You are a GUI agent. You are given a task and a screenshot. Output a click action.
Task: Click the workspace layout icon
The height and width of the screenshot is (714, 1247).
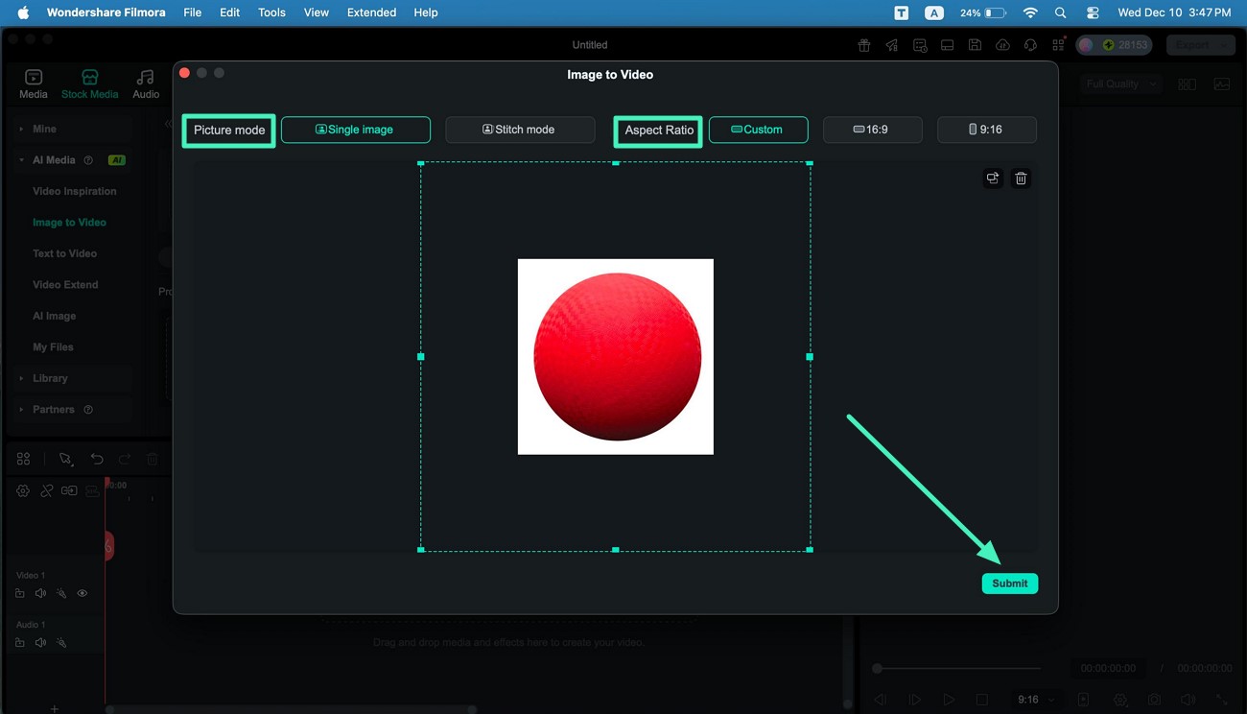pyautogui.click(x=948, y=45)
